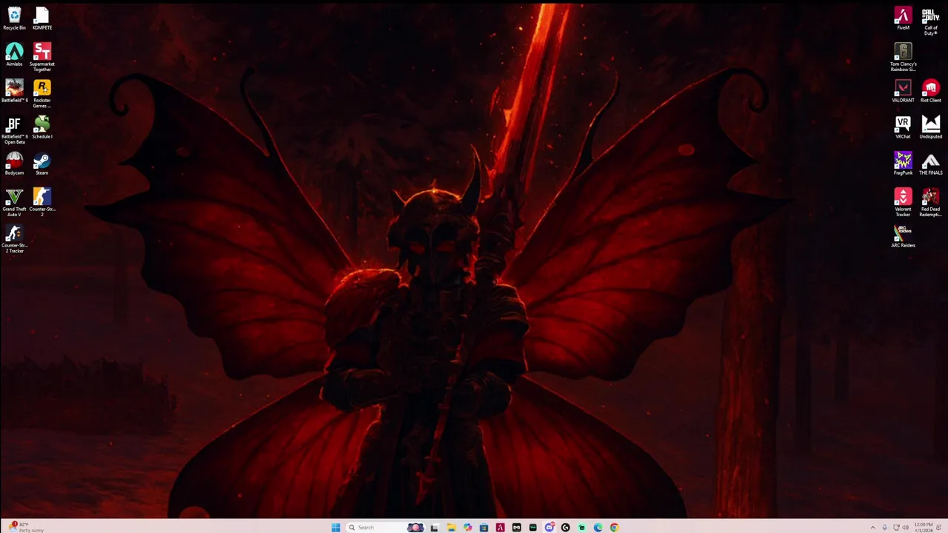Open the volume control in tray
Image resolution: width=948 pixels, height=533 pixels.
[906, 527]
